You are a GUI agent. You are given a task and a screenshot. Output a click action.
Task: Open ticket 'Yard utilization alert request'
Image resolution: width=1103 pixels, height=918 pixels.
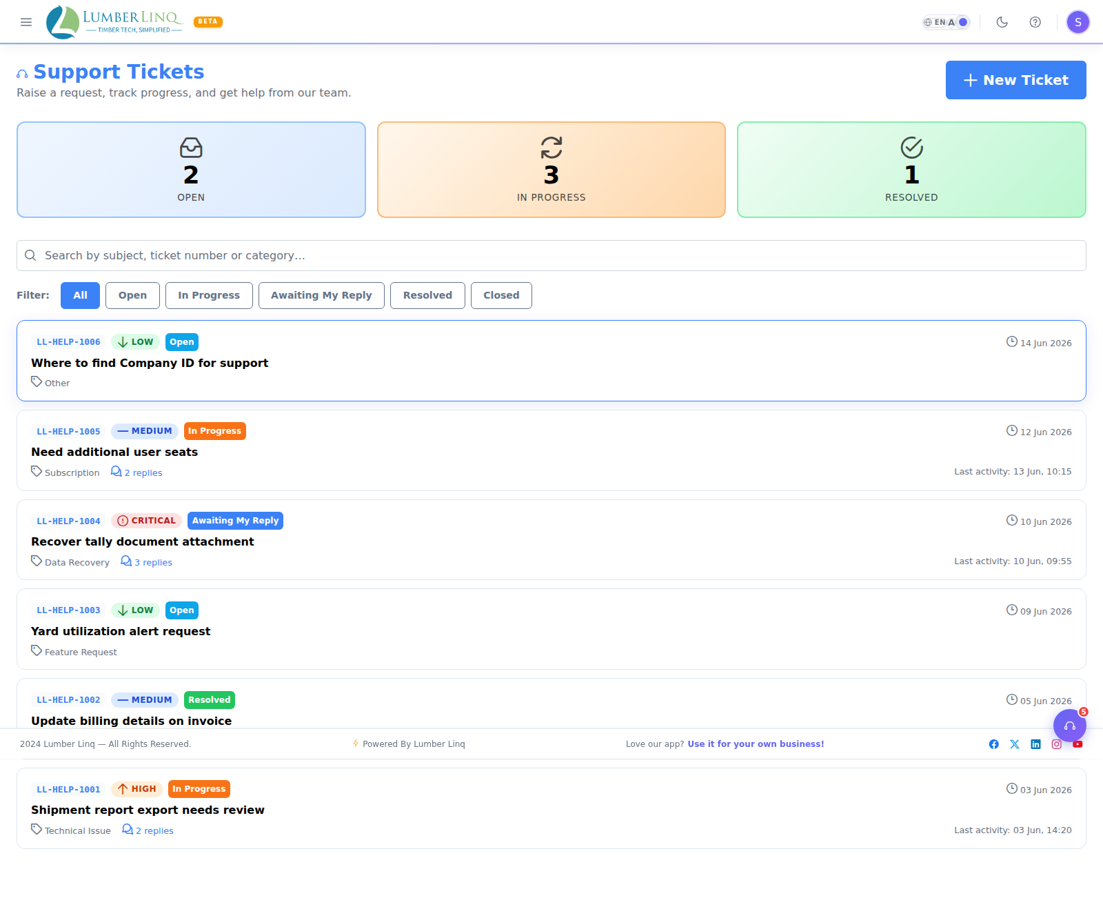(121, 631)
